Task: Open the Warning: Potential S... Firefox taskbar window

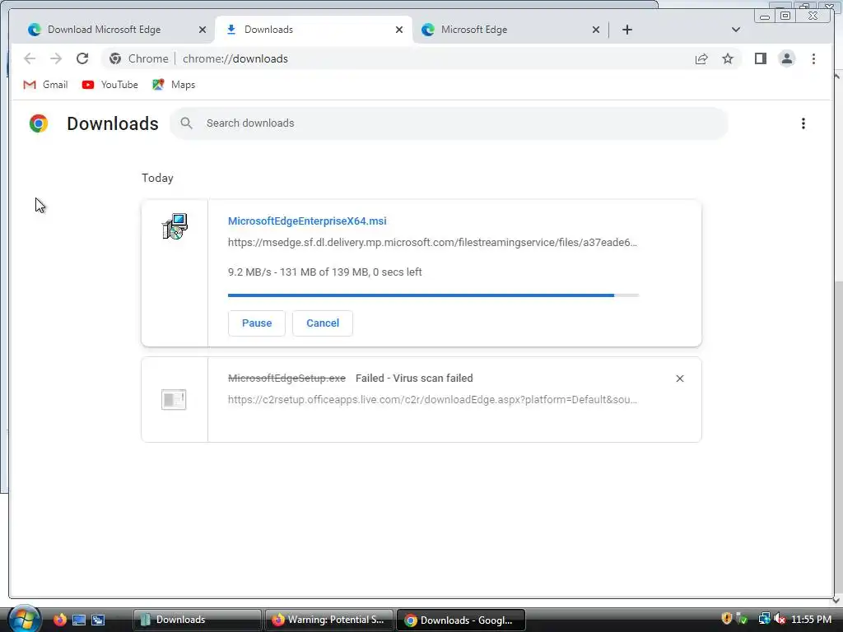Action: coord(328,620)
